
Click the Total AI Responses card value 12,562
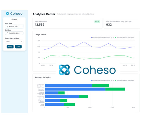pos(40,25)
